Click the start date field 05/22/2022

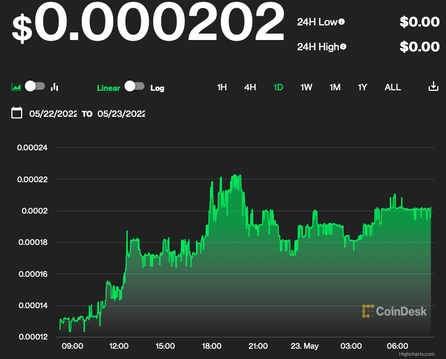[53, 114]
